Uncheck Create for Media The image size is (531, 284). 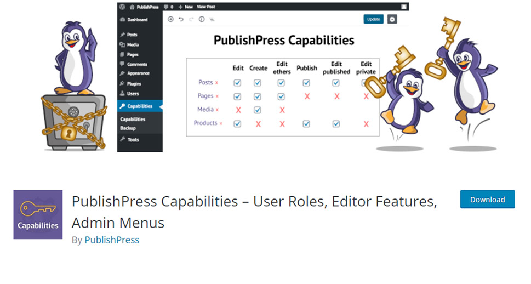258,110
